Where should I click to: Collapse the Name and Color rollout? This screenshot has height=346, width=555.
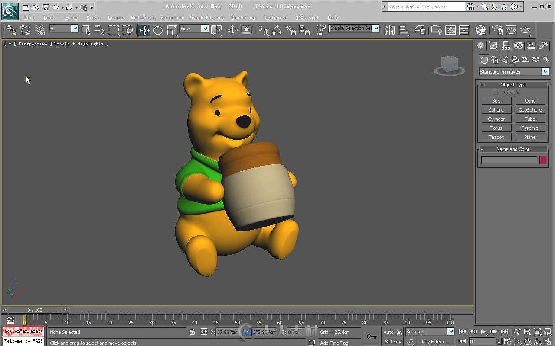(513, 149)
